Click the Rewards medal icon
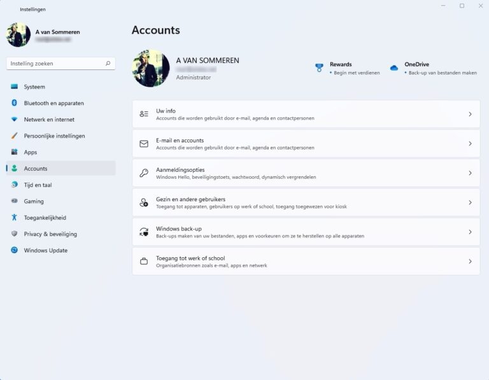The width and height of the screenshot is (489, 380). [x=319, y=68]
